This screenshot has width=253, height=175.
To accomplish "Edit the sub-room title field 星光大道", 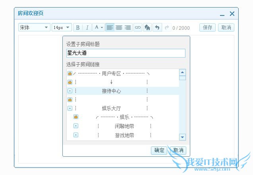I will (x=126, y=53).
